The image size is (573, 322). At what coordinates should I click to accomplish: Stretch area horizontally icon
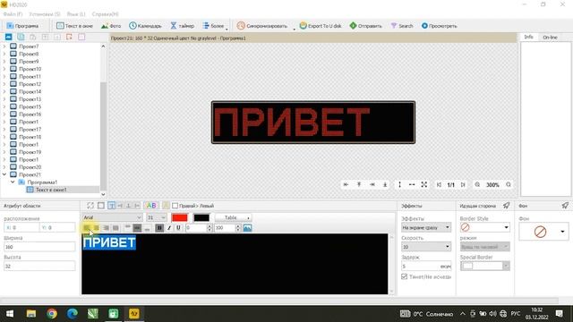(412, 185)
